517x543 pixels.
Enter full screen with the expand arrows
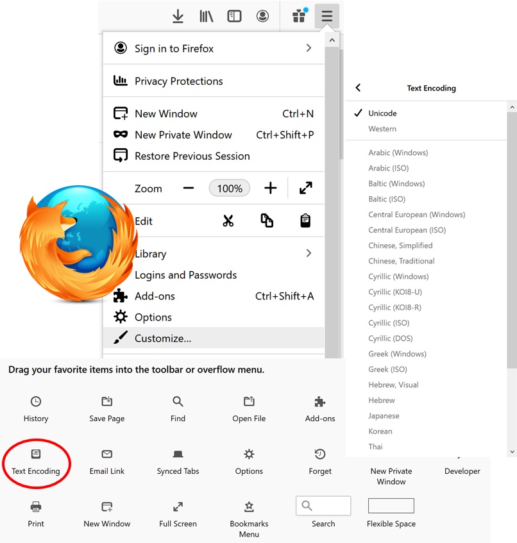tap(306, 188)
